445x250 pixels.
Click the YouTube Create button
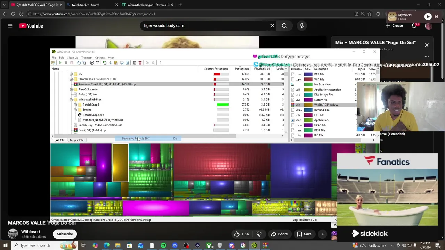point(394,26)
